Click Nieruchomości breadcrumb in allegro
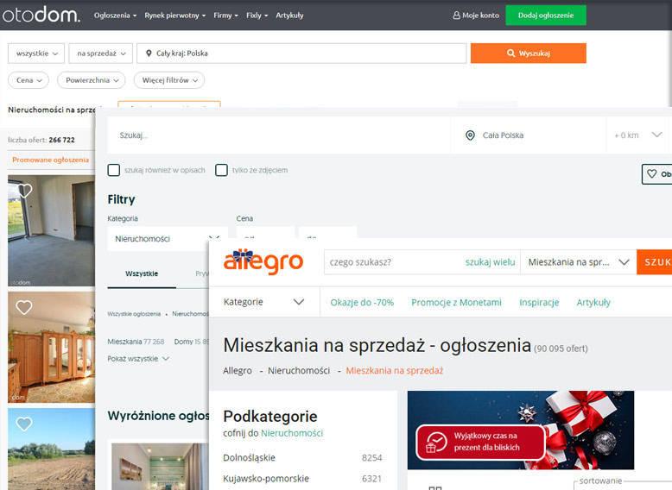 [299, 371]
